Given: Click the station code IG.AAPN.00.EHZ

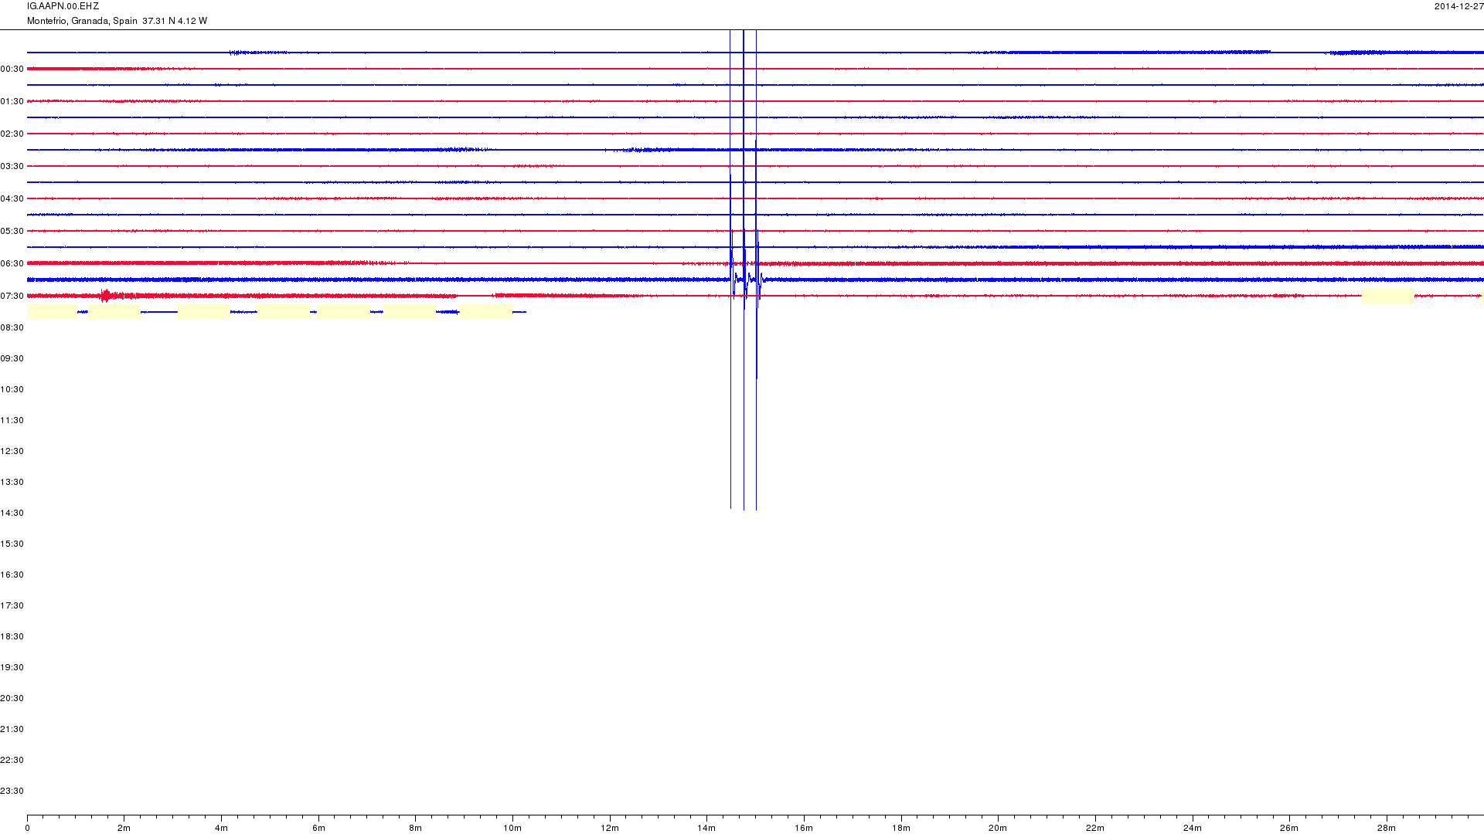Looking at the screenshot, I should (x=63, y=6).
